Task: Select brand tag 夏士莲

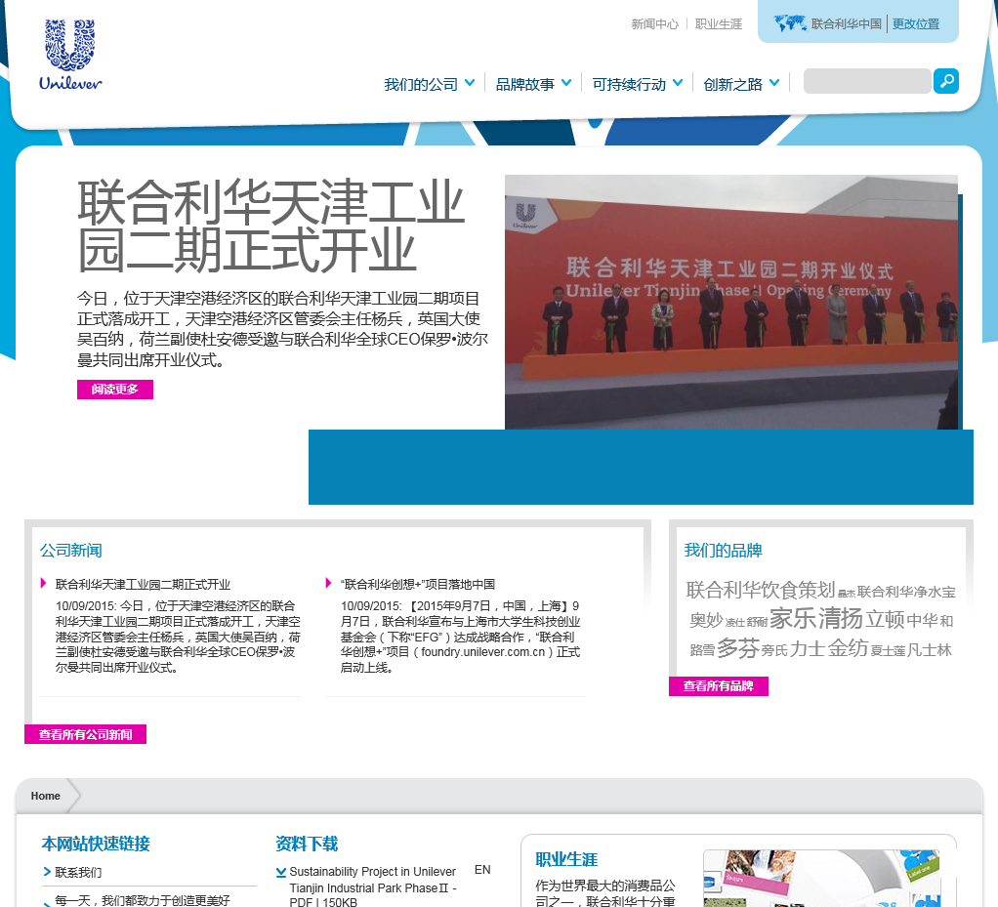Action: [x=888, y=651]
